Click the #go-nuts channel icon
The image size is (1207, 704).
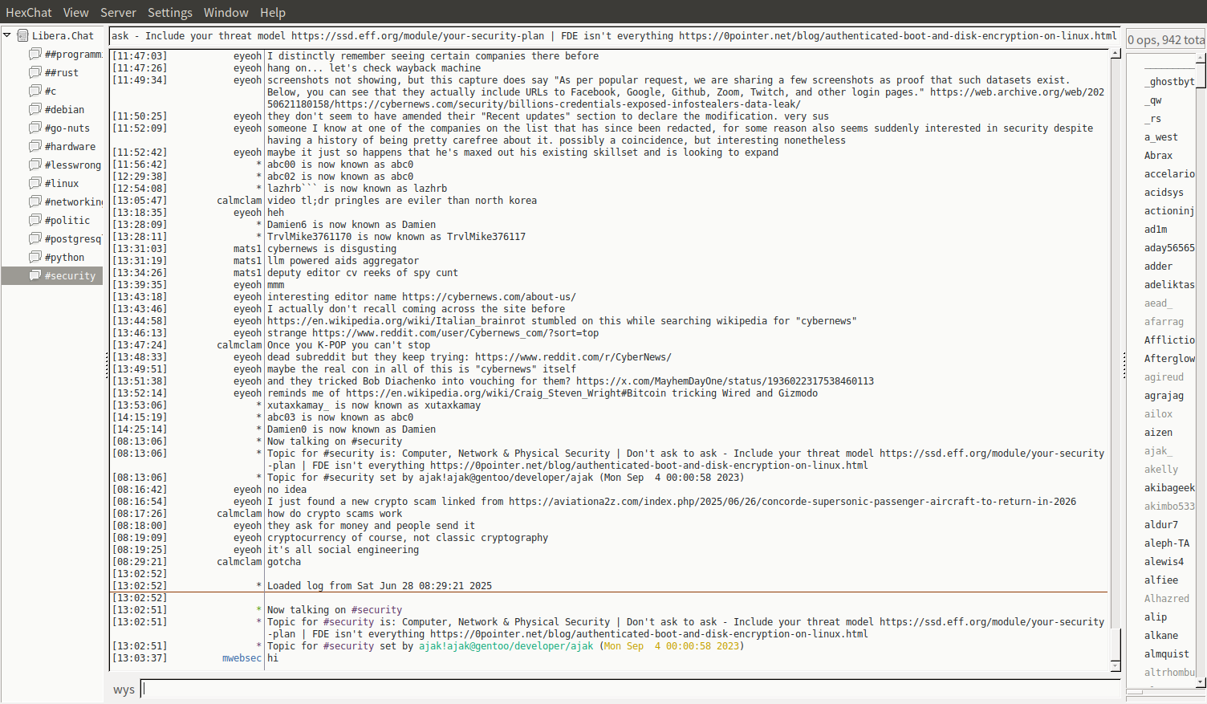pos(35,128)
